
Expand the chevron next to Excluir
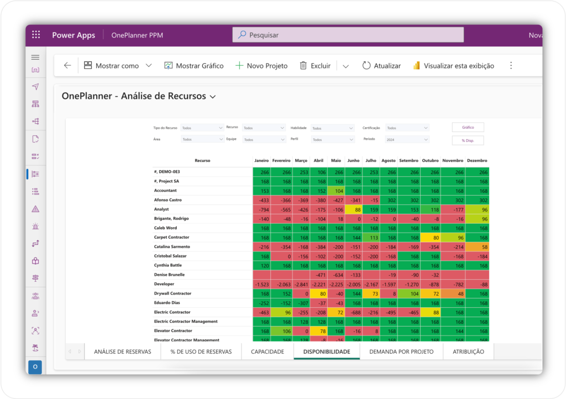tap(345, 66)
